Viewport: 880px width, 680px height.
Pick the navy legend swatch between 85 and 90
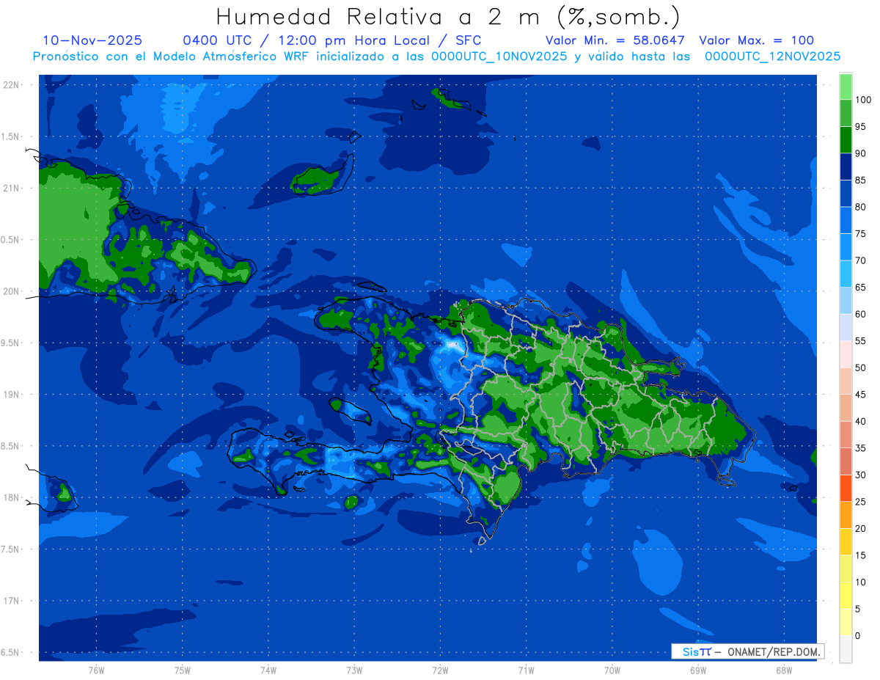click(846, 167)
